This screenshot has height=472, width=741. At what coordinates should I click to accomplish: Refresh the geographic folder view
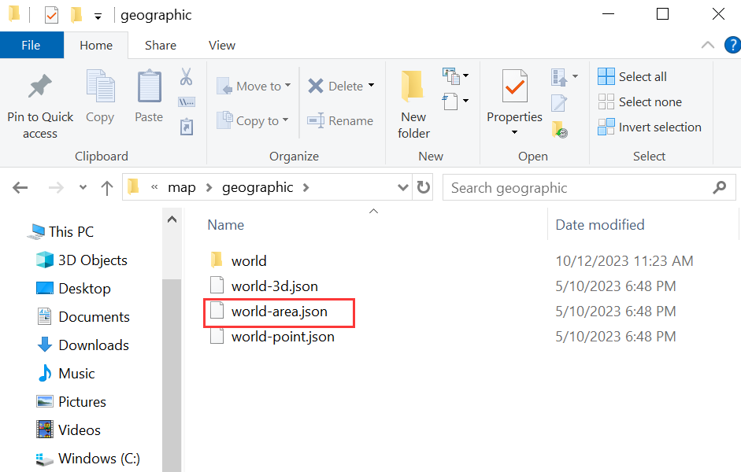pyautogui.click(x=424, y=187)
